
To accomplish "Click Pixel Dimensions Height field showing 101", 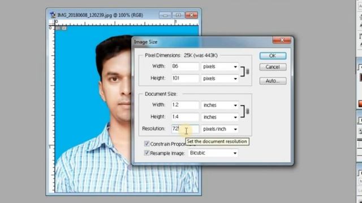I will [x=185, y=78].
